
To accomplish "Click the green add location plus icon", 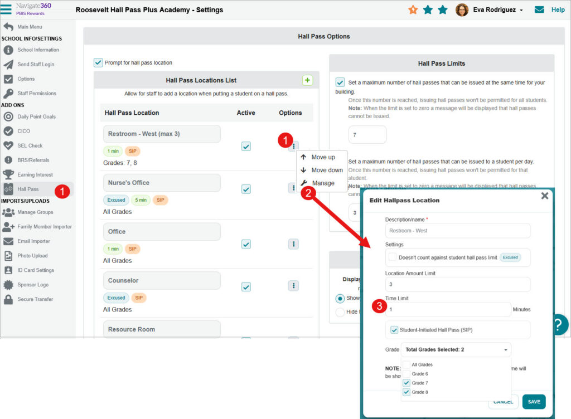I will point(307,80).
